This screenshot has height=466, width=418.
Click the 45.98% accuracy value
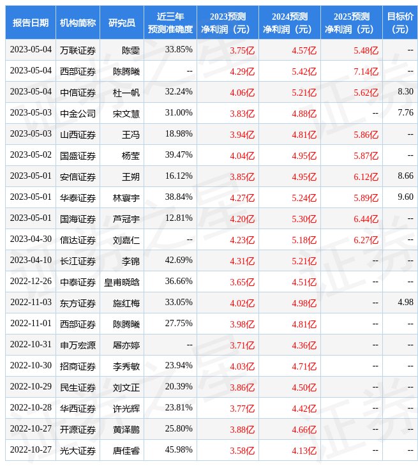tap(179, 450)
